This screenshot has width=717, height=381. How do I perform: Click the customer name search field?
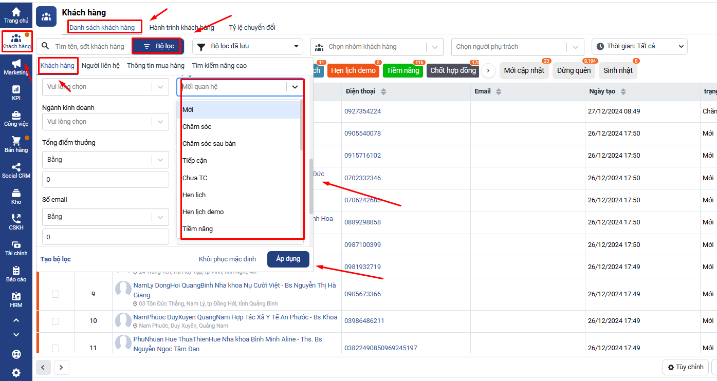pos(89,46)
